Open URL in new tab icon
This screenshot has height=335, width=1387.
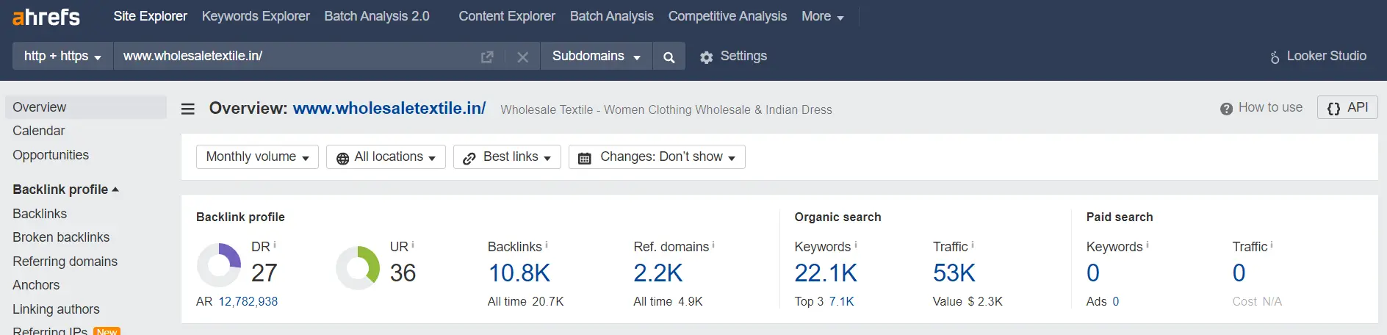click(x=487, y=57)
